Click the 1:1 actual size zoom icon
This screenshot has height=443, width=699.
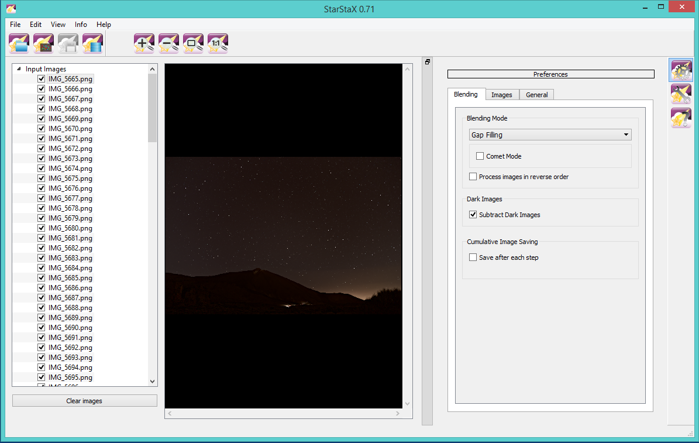[218, 44]
